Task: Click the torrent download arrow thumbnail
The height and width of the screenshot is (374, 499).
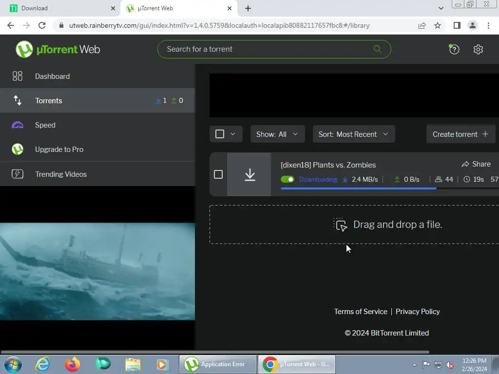Action: click(249, 174)
